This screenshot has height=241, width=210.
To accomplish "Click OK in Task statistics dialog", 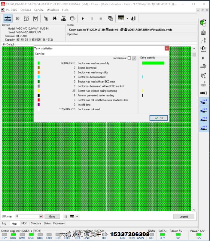I will pyautogui.click(x=159, y=118).
